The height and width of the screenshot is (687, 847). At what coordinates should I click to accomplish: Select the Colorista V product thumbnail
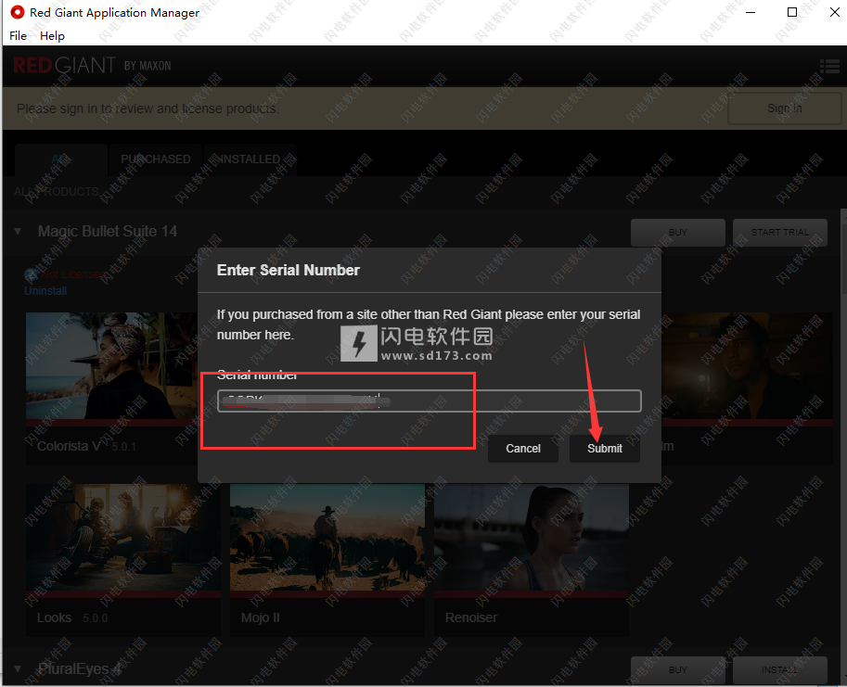click(x=112, y=366)
